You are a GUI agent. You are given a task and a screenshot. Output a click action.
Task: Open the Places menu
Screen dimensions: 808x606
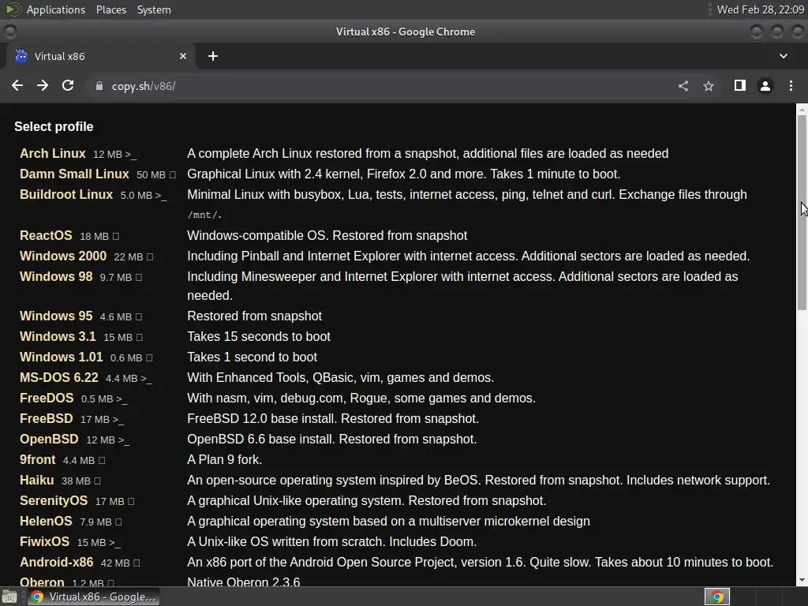tap(110, 9)
